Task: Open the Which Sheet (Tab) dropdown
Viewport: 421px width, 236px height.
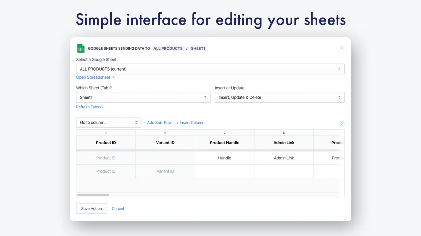Action: (x=143, y=97)
